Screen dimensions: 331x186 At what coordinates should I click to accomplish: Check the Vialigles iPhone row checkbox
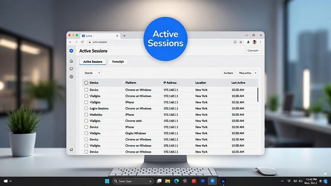click(86, 102)
